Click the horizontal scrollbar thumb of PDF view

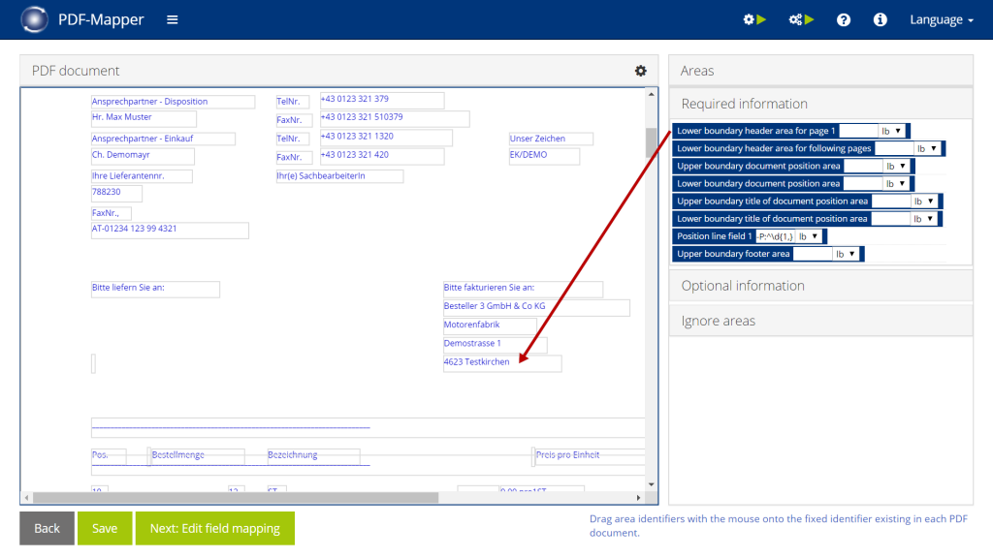click(x=236, y=498)
